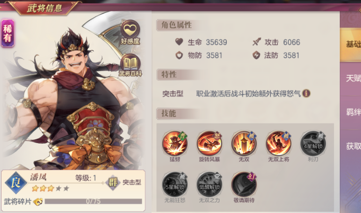361x213 pixels.
Task: Click the info icon beside 突击型 trait
Action: click(306, 93)
